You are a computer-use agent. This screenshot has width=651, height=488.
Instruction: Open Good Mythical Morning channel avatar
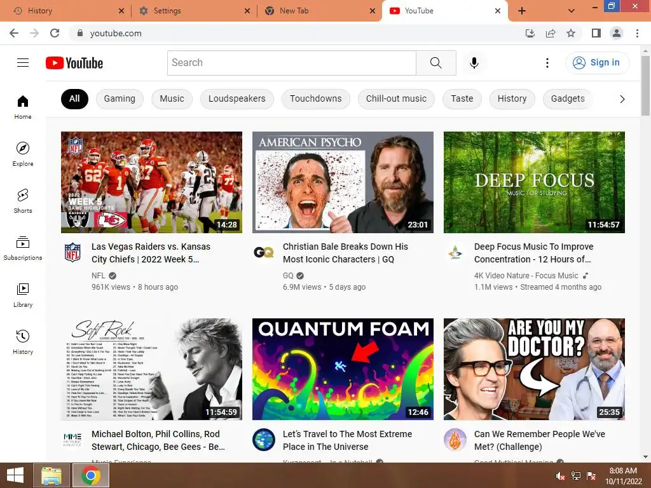pyautogui.click(x=455, y=440)
